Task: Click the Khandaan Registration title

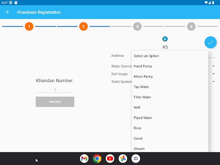Action: [x=39, y=12]
